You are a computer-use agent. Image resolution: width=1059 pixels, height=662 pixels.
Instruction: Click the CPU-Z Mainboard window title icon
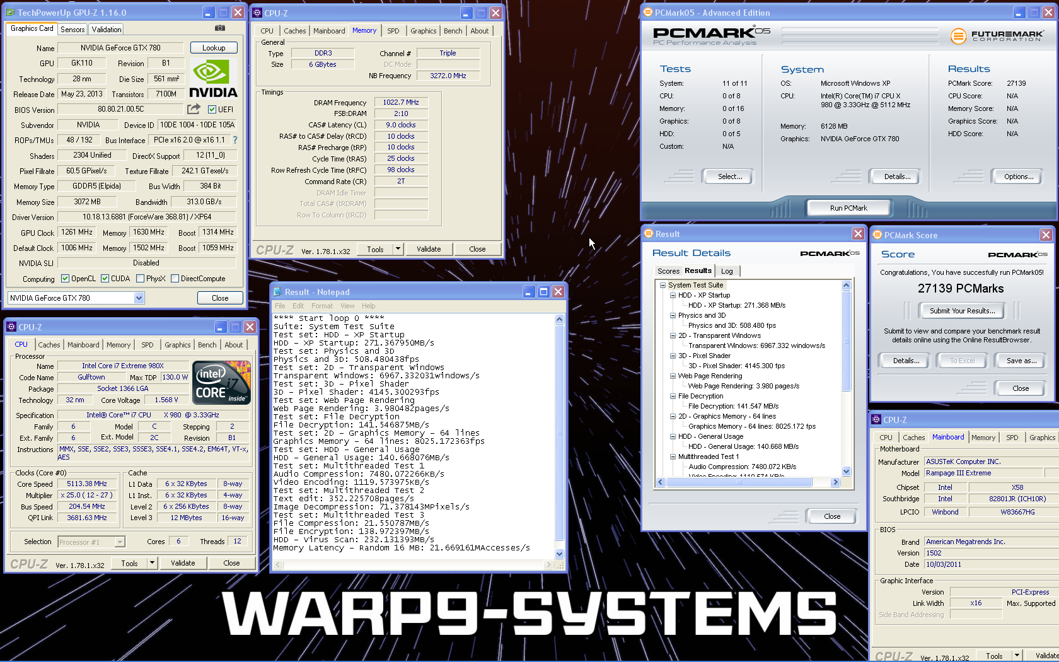click(x=876, y=420)
